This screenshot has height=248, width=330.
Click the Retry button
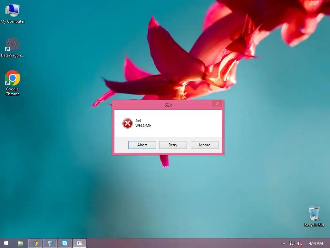click(173, 145)
